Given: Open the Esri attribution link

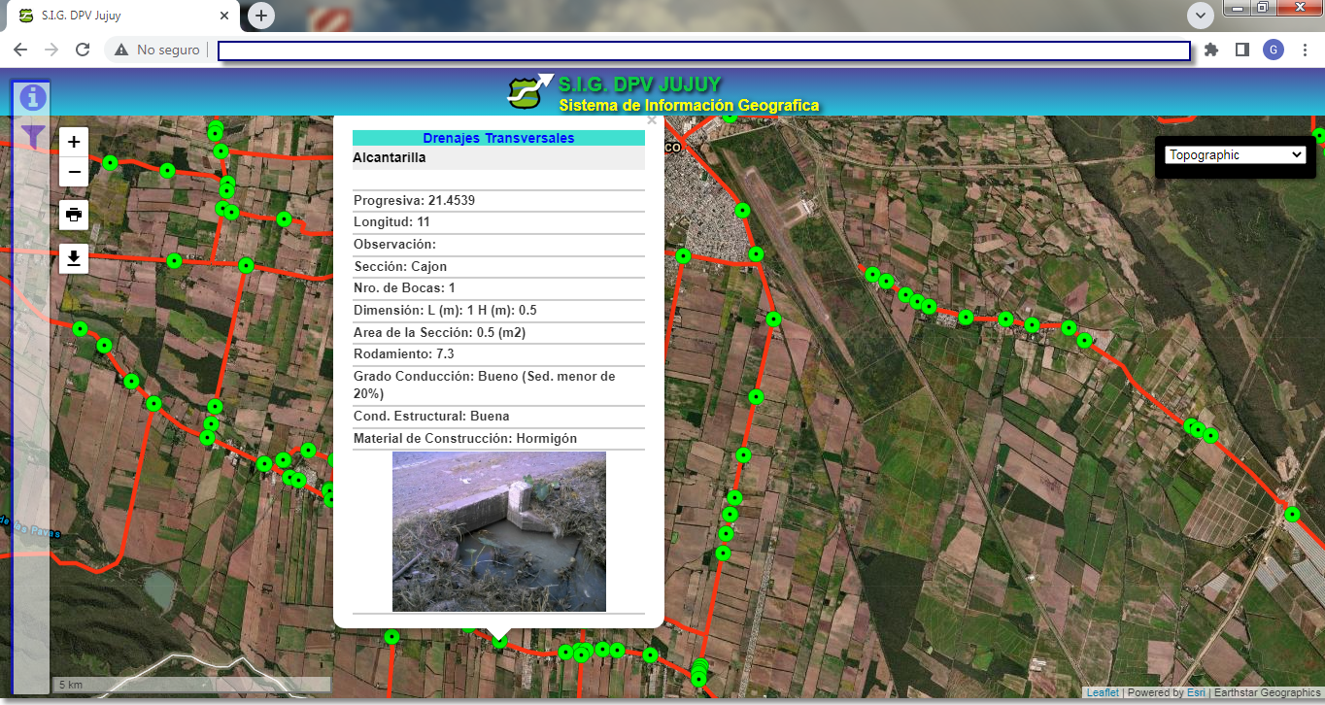Looking at the screenshot, I should click(1195, 692).
